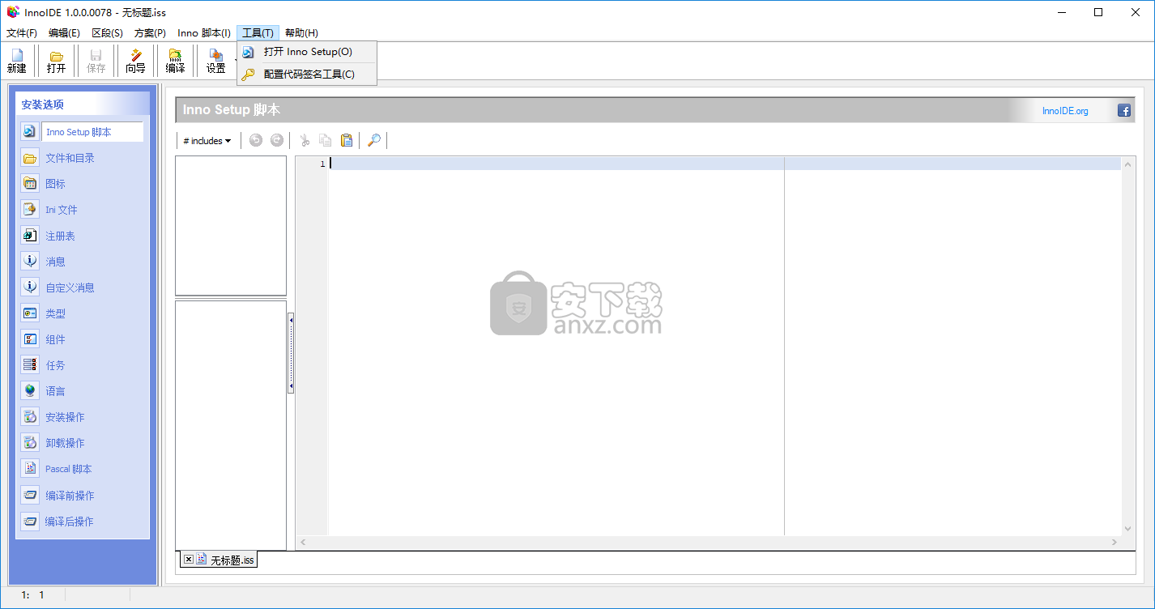The width and height of the screenshot is (1155, 609).
Task: Click the 新建 (New) toolbar icon
Action: click(x=17, y=62)
